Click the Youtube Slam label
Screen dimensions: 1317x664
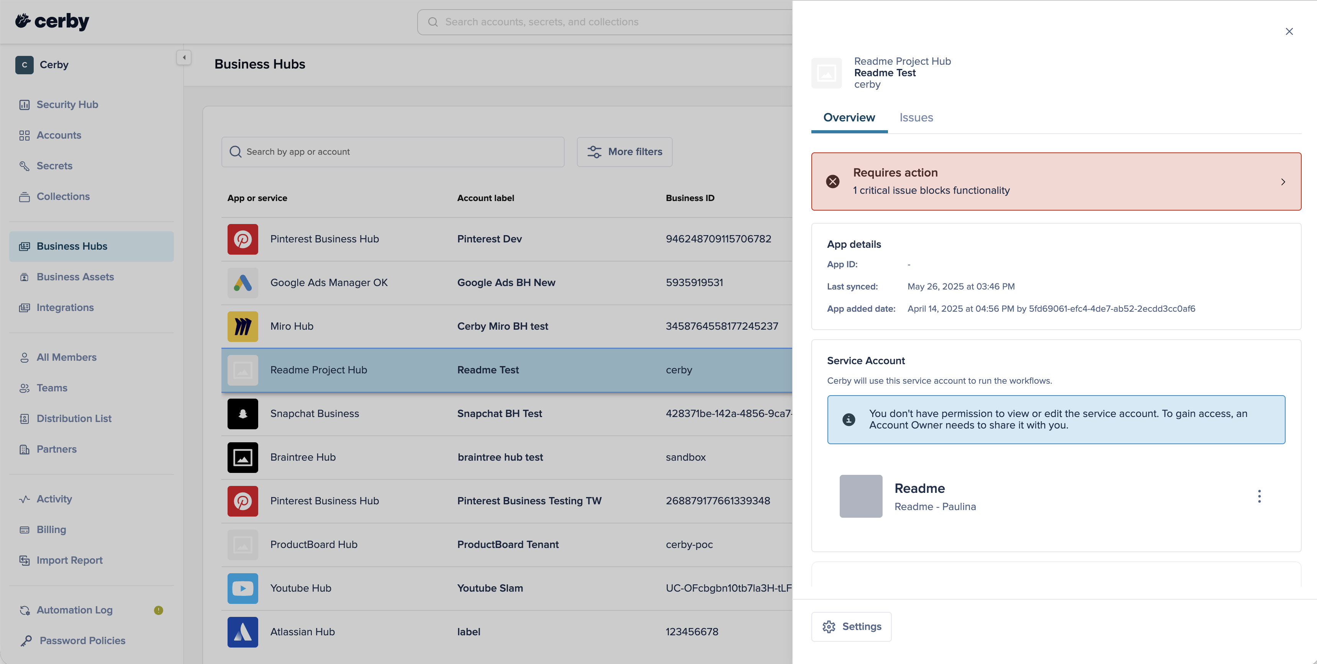coord(490,588)
